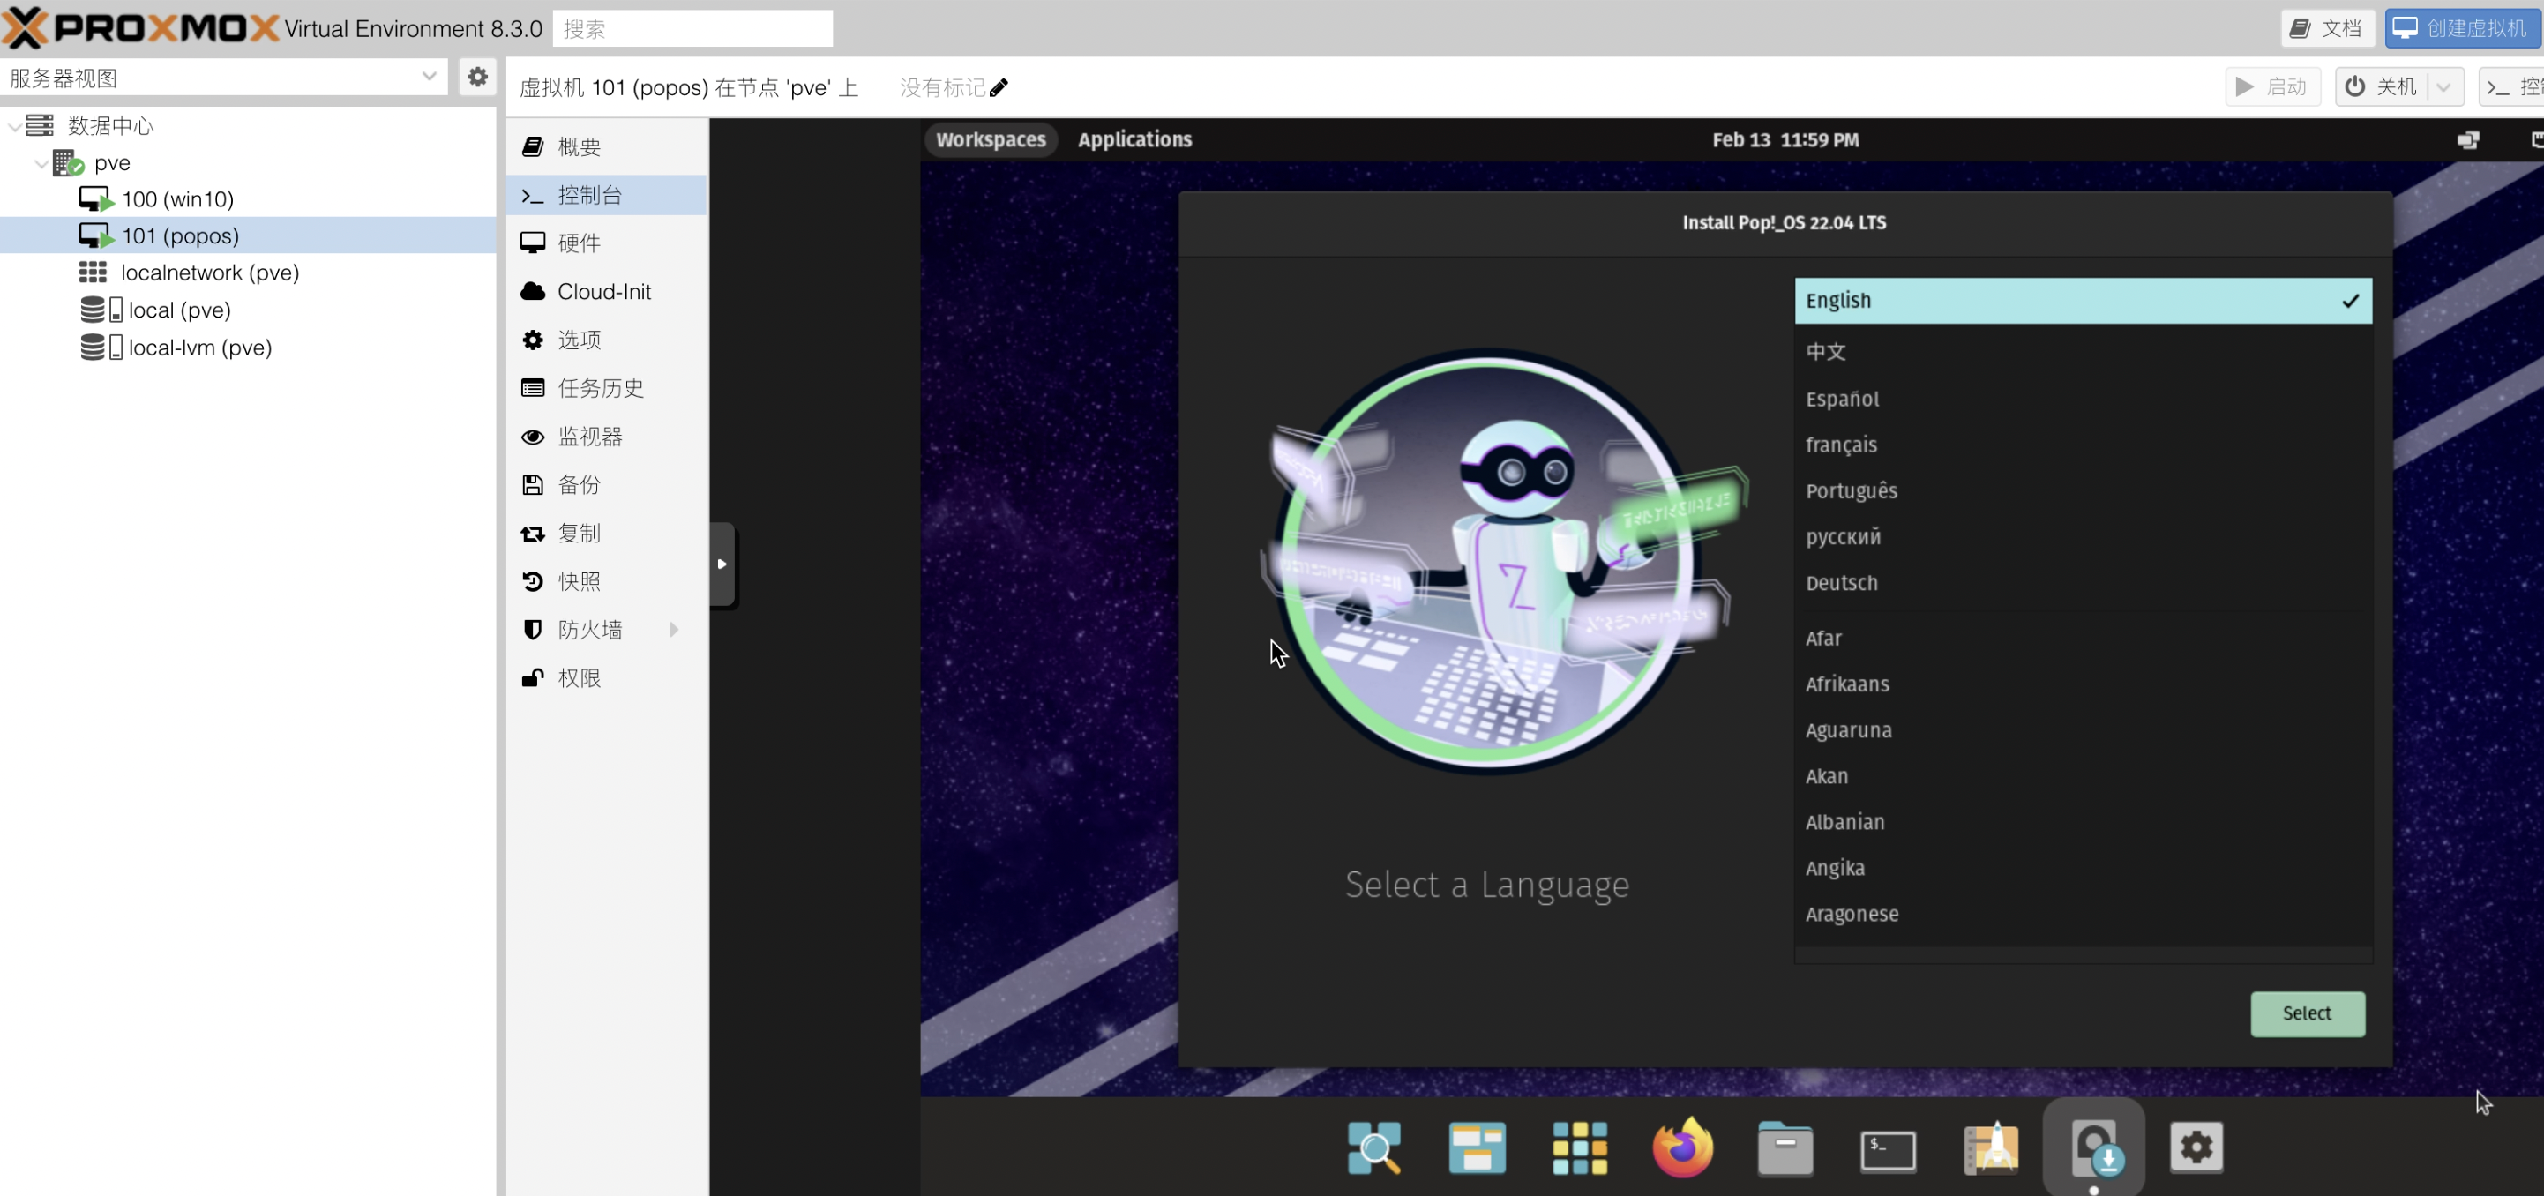Select VM 100 (win10) in the tree
This screenshot has width=2544, height=1196.
(248, 198)
